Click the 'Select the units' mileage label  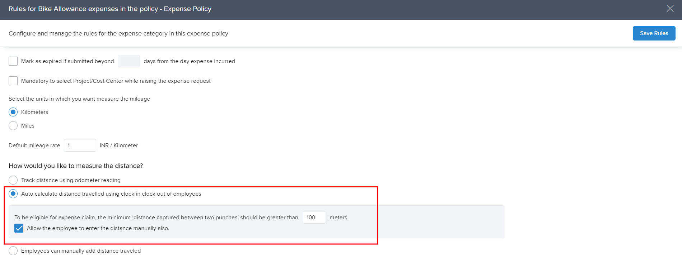click(x=79, y=99)
